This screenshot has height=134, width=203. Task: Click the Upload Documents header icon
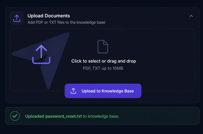pyautogui.click(x=17, y=18)
